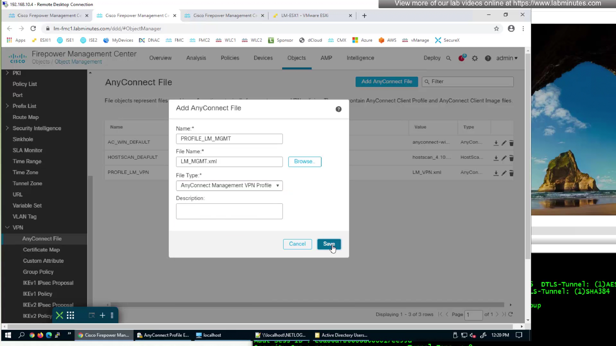
Task: Collapse the VPN section in sidebar
Action: [7, 227]
